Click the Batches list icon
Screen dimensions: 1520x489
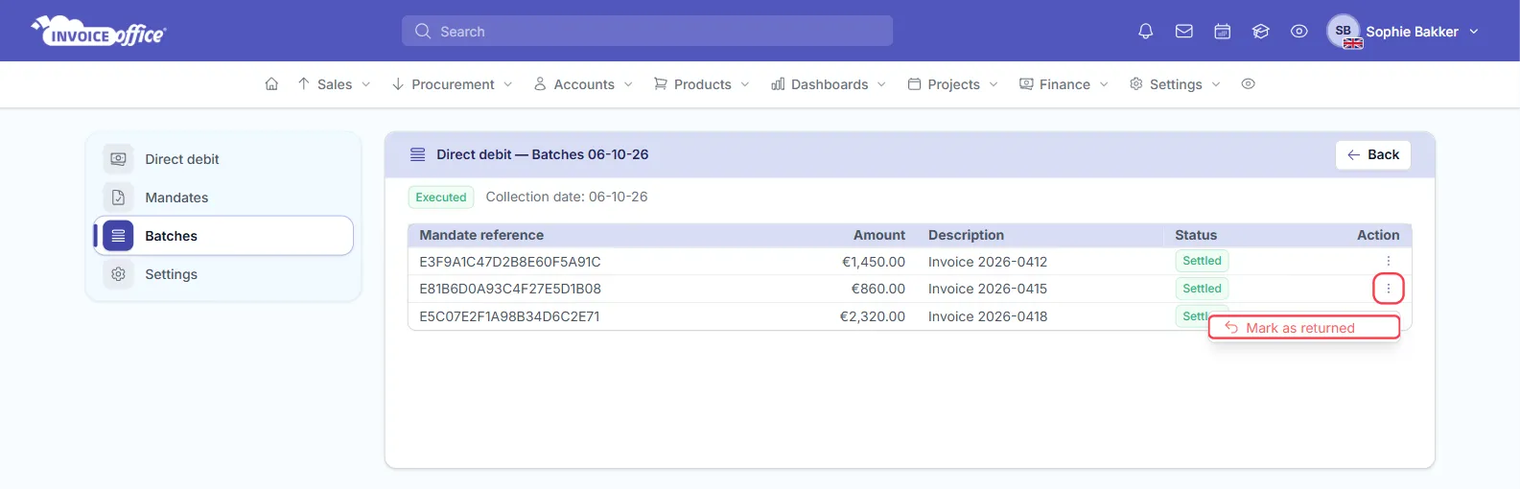coord(118,236)
